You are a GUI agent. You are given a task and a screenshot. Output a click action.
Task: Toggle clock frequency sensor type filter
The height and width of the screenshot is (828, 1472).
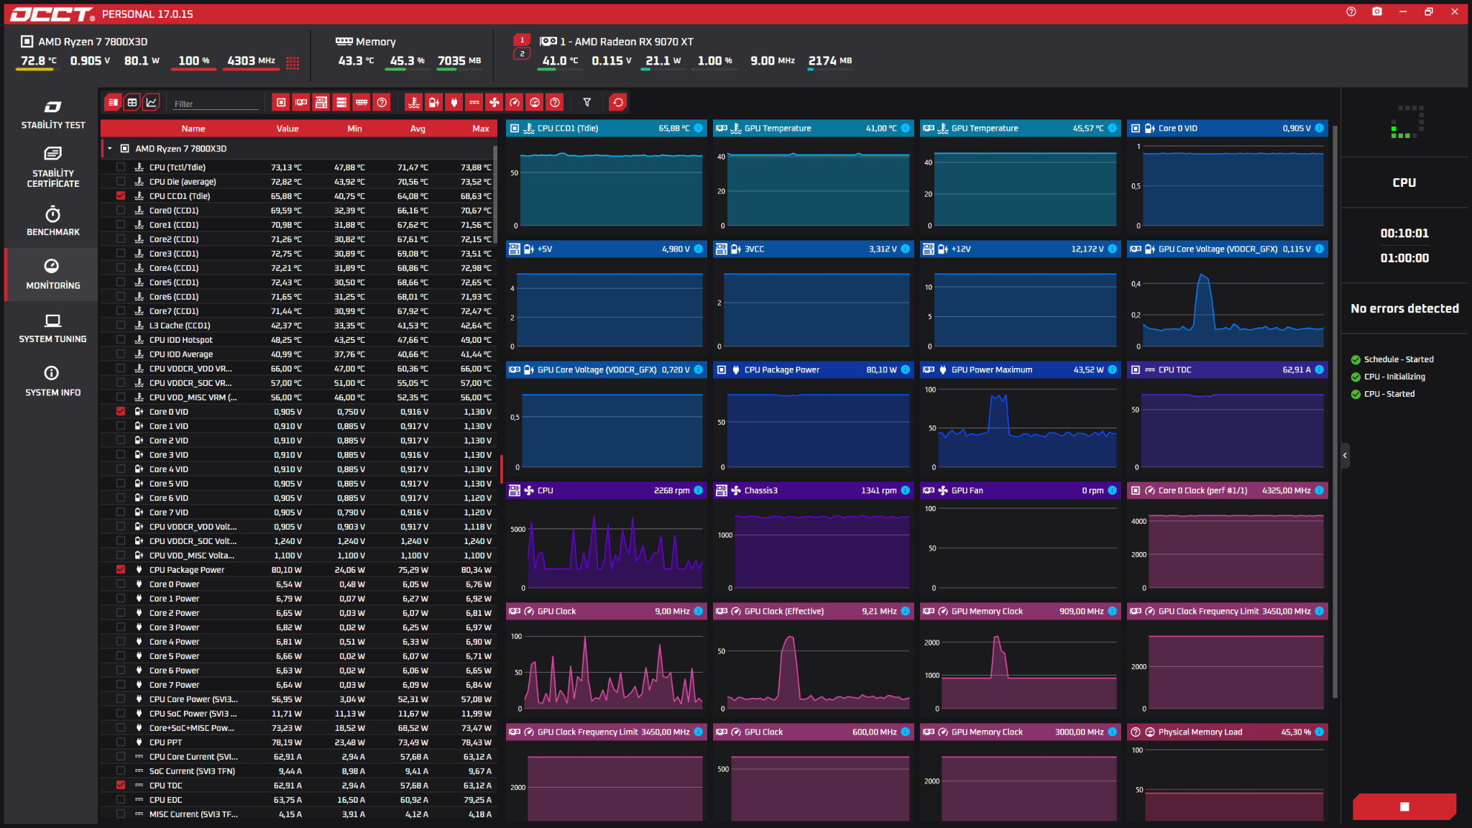[514, 103]
